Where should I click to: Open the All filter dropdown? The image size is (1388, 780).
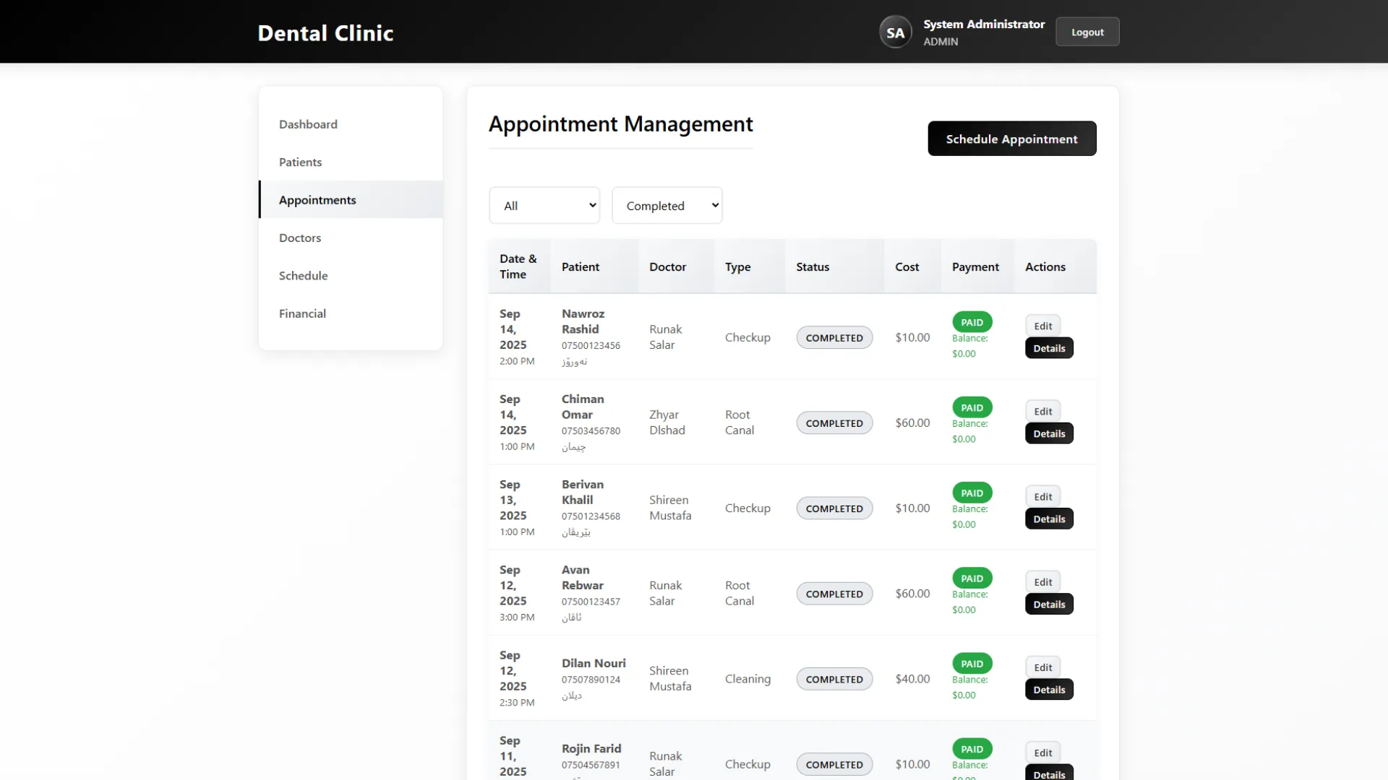click(x=544, y=206)
